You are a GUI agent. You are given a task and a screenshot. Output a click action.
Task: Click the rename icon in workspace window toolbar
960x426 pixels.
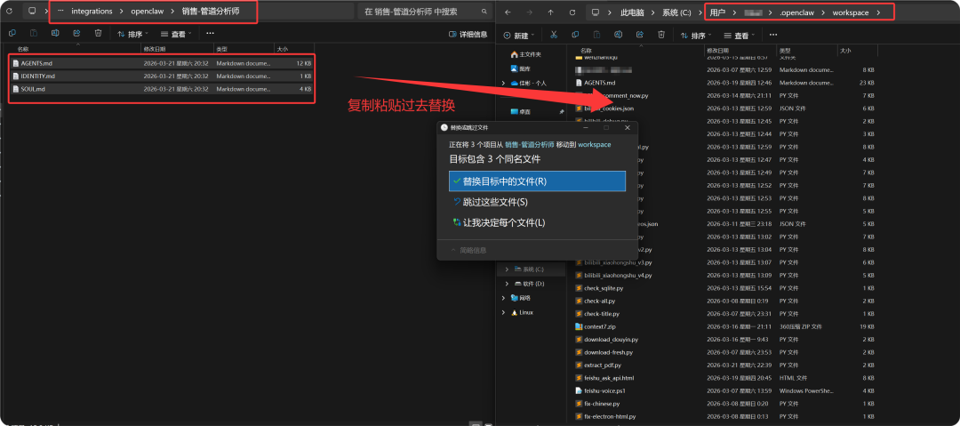coord(619,36)
